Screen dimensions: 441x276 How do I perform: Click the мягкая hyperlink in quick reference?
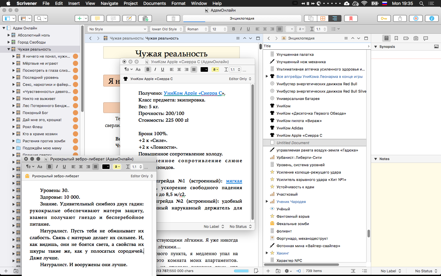pyautogui.click(x=234, y=181)
